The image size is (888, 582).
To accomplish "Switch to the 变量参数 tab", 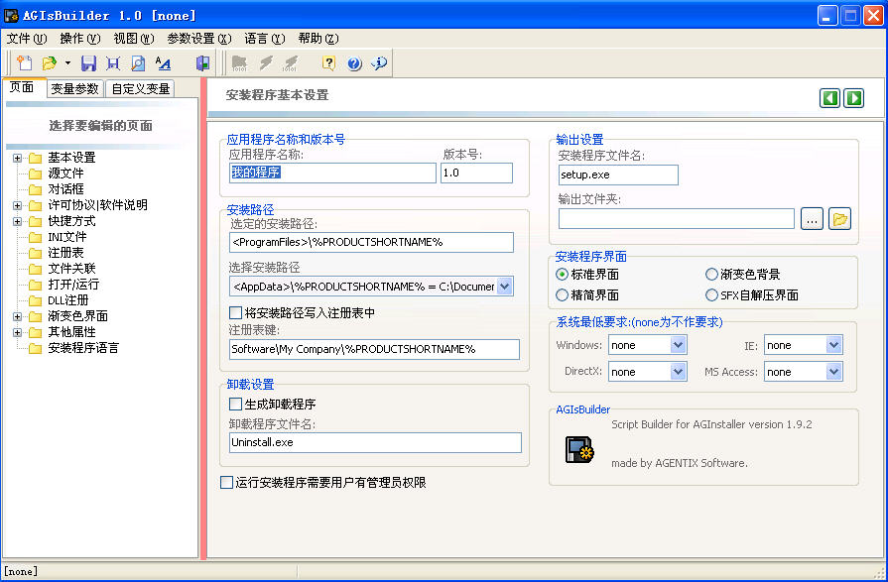I will 74,88.
